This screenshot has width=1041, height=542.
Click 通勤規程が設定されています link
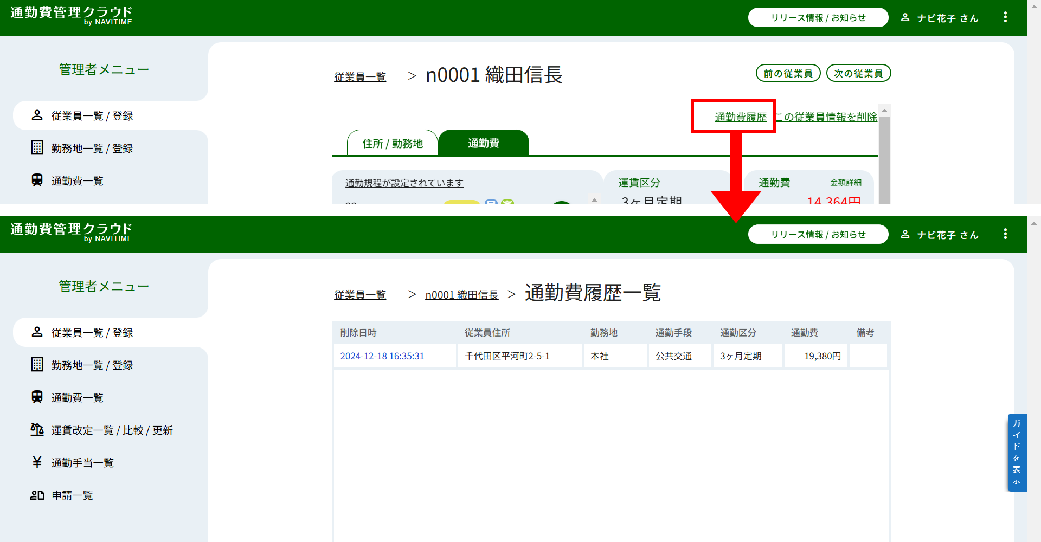(x=404, y=183)
